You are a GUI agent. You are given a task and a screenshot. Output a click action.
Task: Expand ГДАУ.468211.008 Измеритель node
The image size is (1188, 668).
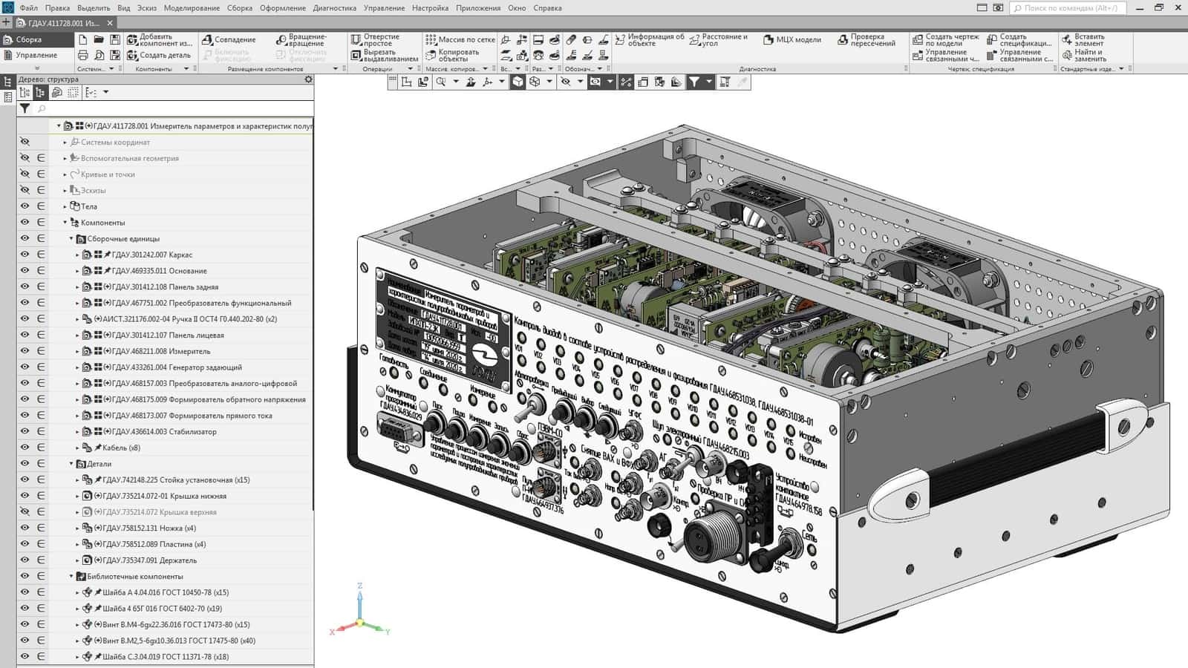point(77,351)
